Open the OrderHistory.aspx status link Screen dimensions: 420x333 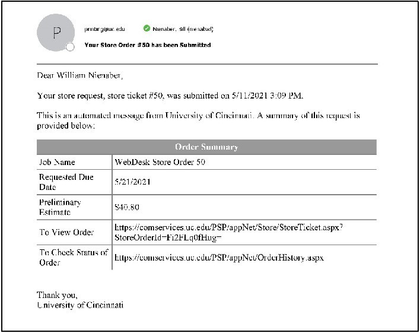click(219, 258)
